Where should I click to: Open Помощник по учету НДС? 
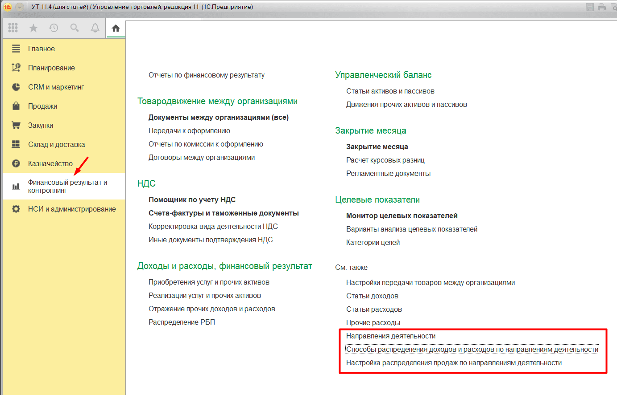192,200
